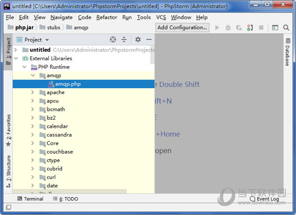Click the green Run arrow icon
Image resolution: width=296 pixels, height=215 pixels.
217,28
